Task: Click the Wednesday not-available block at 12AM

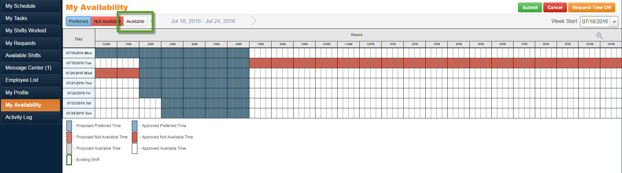Action: tap(106, 73)
